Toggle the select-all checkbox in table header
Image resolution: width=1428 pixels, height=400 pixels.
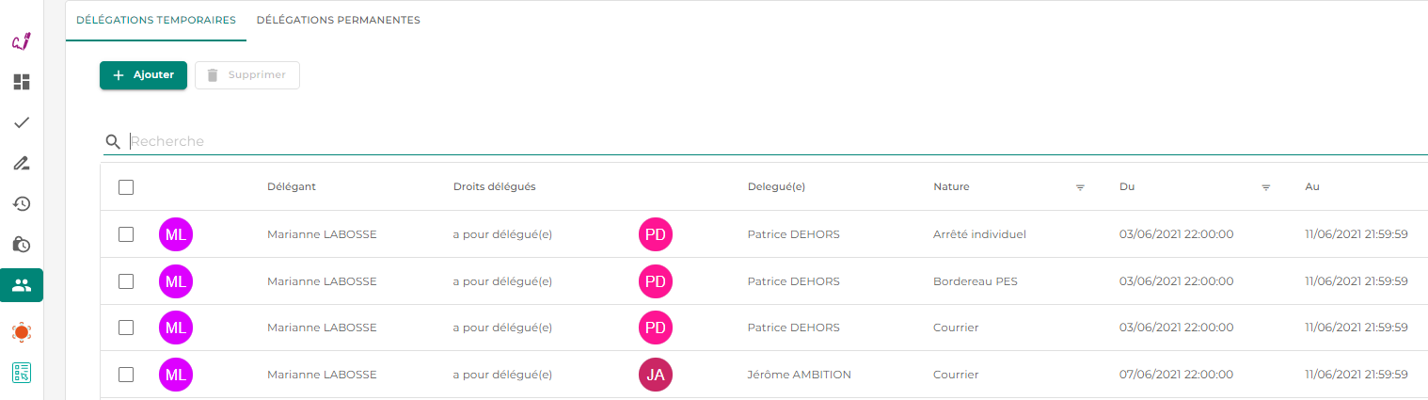pyautogui.click(x=126, y=186)
